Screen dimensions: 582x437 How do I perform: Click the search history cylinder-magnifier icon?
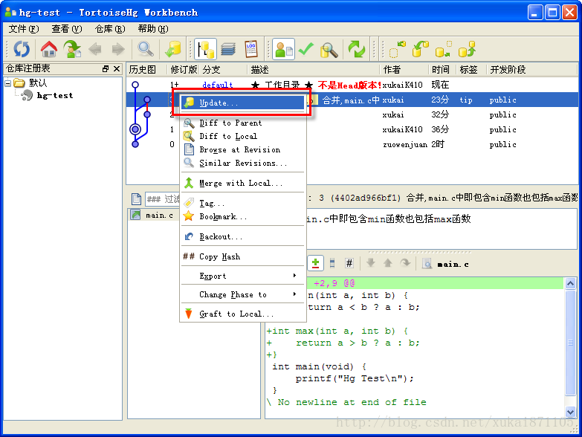click(x=329, y=50)
